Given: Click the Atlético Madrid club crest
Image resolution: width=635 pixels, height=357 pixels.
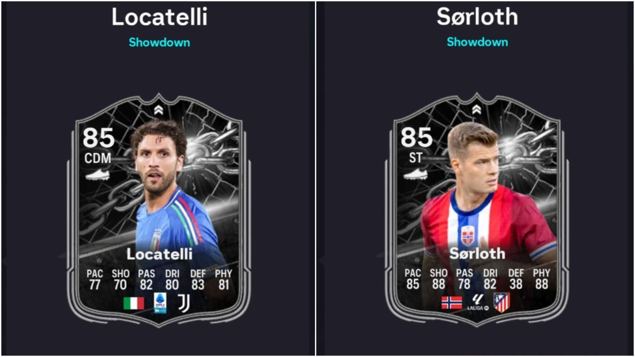Looking at the screenshot, I should [x=502, y=302].
